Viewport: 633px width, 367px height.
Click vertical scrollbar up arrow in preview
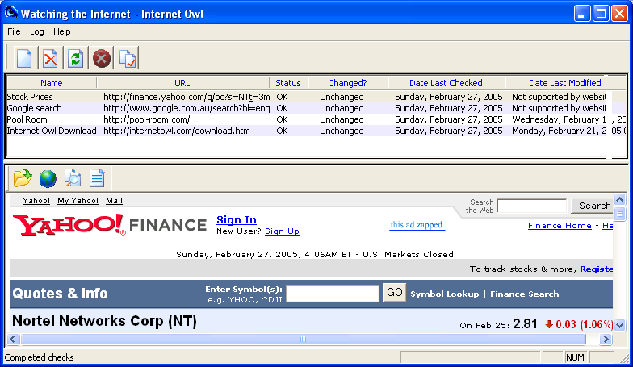tap(620, 199)
